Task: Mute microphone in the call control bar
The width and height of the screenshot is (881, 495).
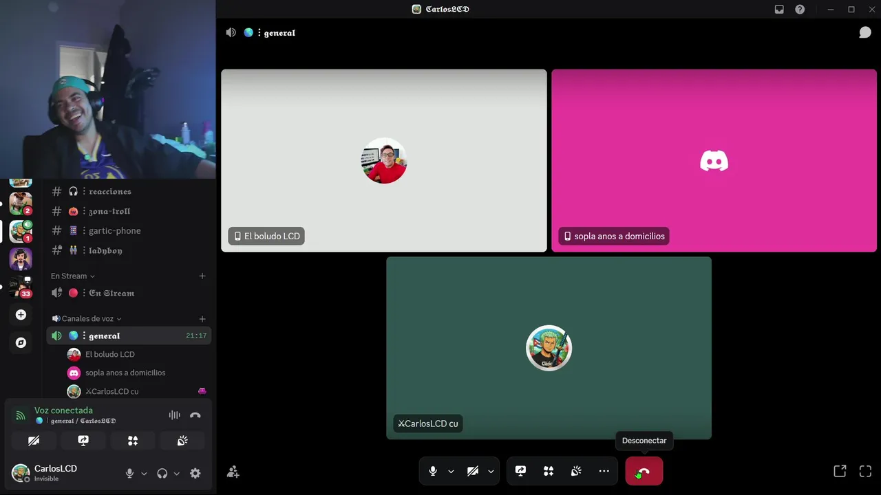Action: 433,472
